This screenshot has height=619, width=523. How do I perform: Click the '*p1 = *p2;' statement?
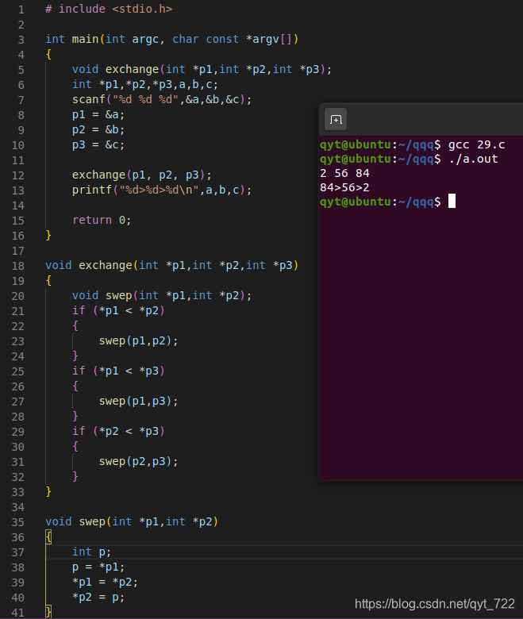point(105,582)
